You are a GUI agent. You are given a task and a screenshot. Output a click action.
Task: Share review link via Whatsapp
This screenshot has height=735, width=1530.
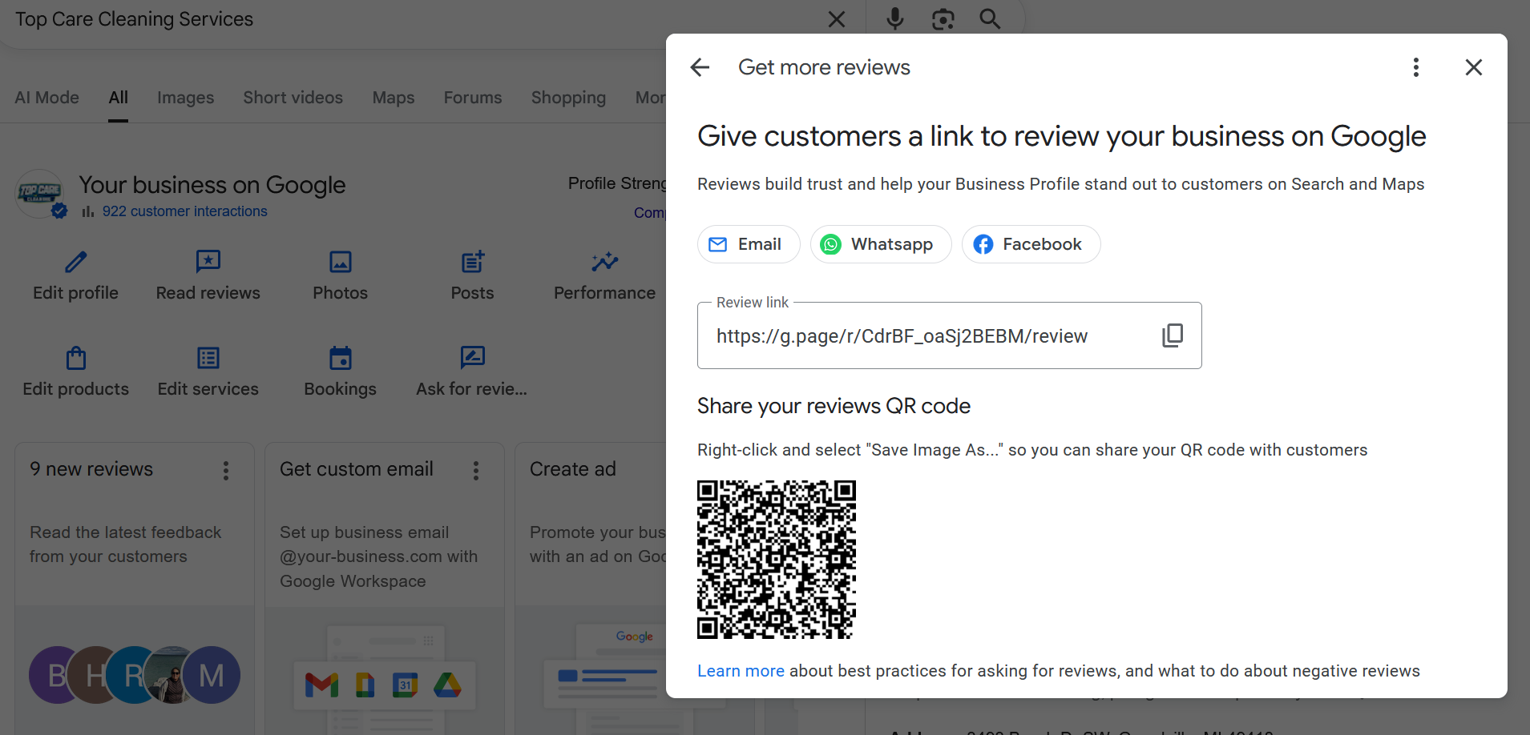coord(881,244)
